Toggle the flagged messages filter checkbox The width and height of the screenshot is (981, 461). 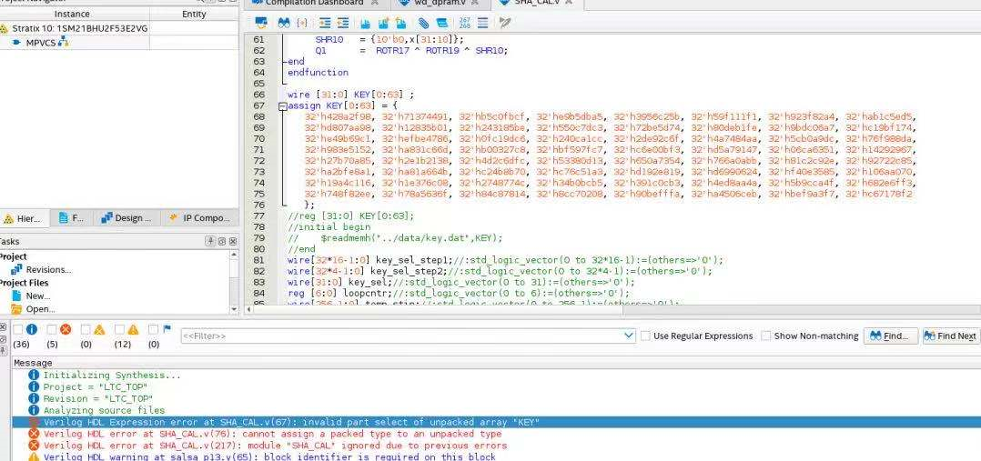click(153, 329)
